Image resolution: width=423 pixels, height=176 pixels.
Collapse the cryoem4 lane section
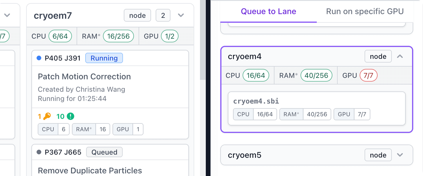pyautogui.click(x=400, y=57)
